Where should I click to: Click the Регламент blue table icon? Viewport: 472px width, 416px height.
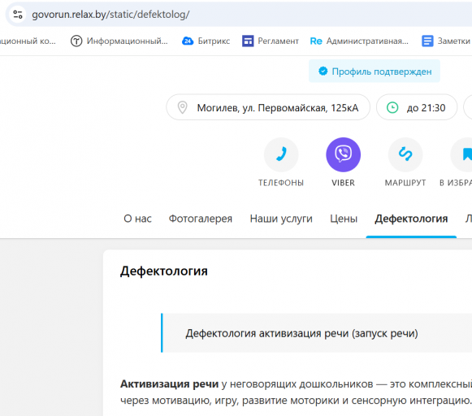[x=248, y=41]
